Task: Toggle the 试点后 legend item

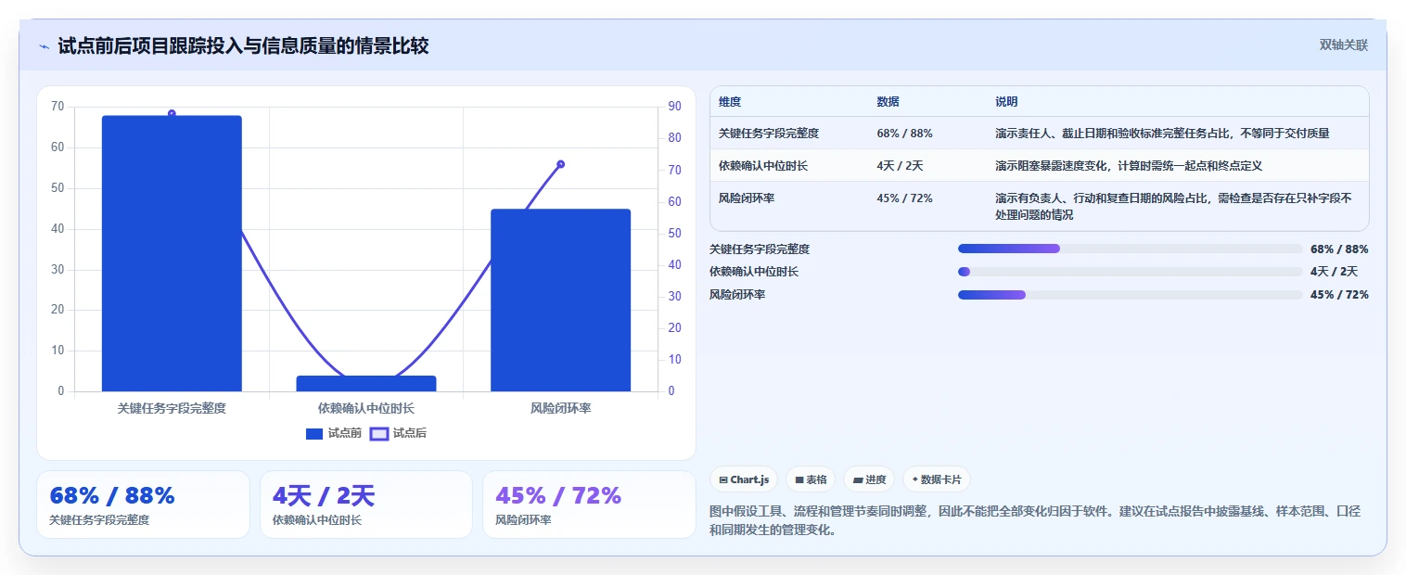Action: pyautogui.click(x=398, y=433)
